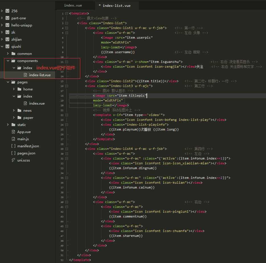Collapse the pages folder

click(x=8, y=82)
